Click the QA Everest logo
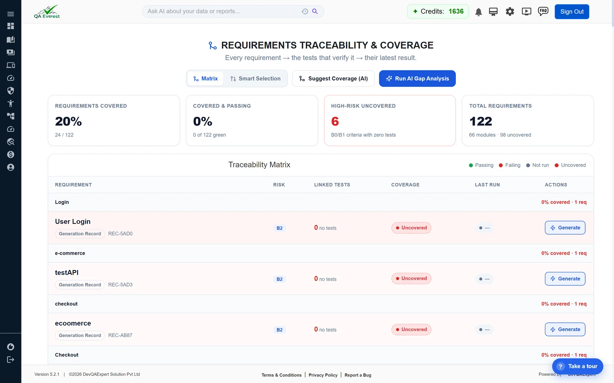 click(47, 11)
